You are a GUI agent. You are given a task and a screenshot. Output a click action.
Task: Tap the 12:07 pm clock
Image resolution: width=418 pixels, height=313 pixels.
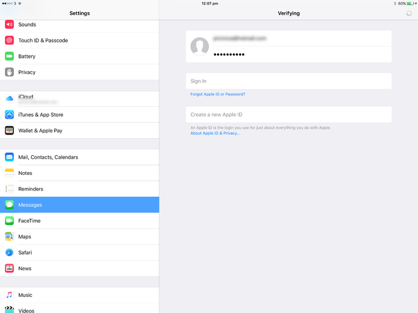[x=210, y=3]
